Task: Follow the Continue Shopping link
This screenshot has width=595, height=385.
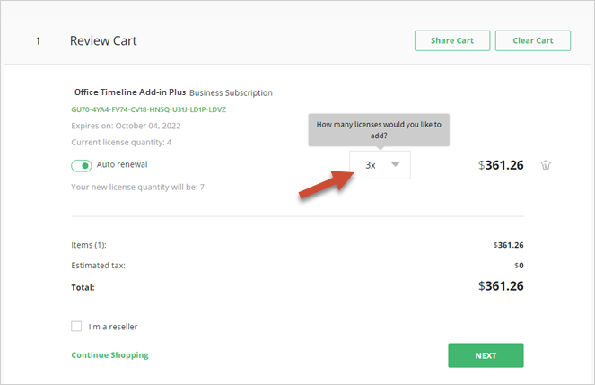Action: tap(109, 355)
